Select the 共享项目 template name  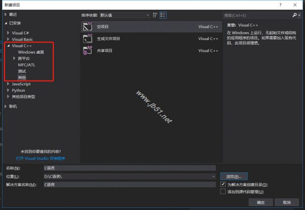pyautogui.click(x=104, y=51)
